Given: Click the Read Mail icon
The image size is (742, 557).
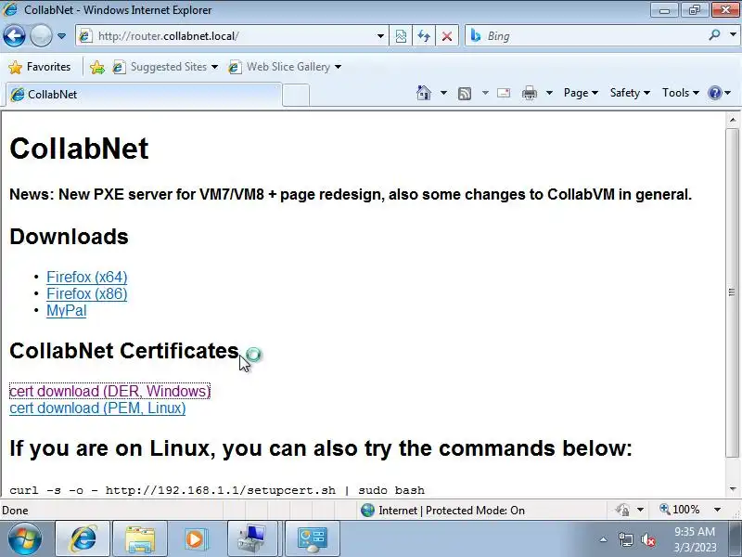Looking at the screenshot, I should click(504, 93).
